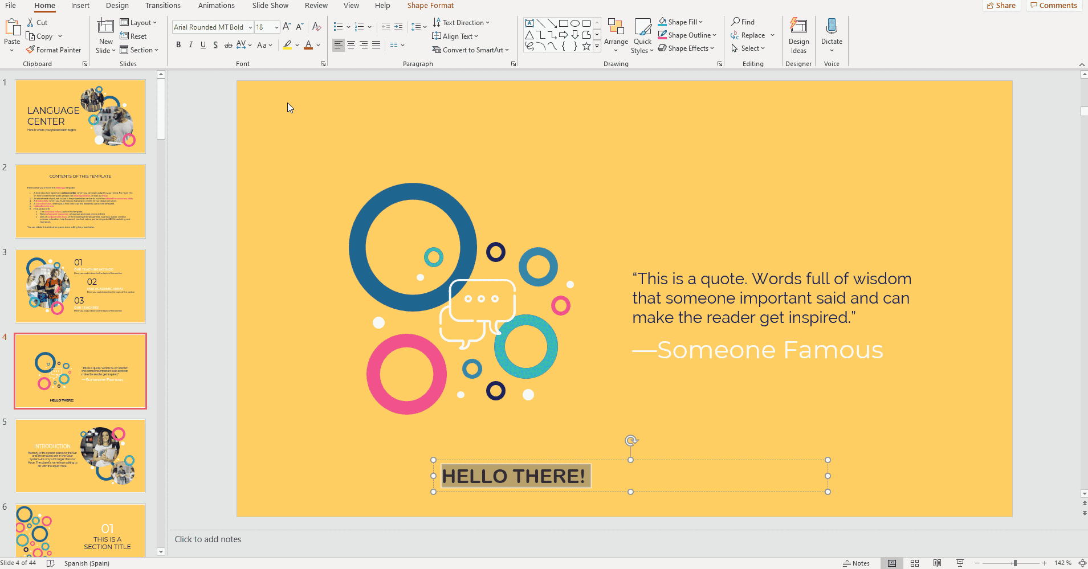Open the font name dropdown

coord(250,27)
